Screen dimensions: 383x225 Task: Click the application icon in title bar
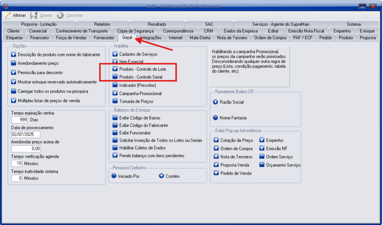(x=5, y=6)
